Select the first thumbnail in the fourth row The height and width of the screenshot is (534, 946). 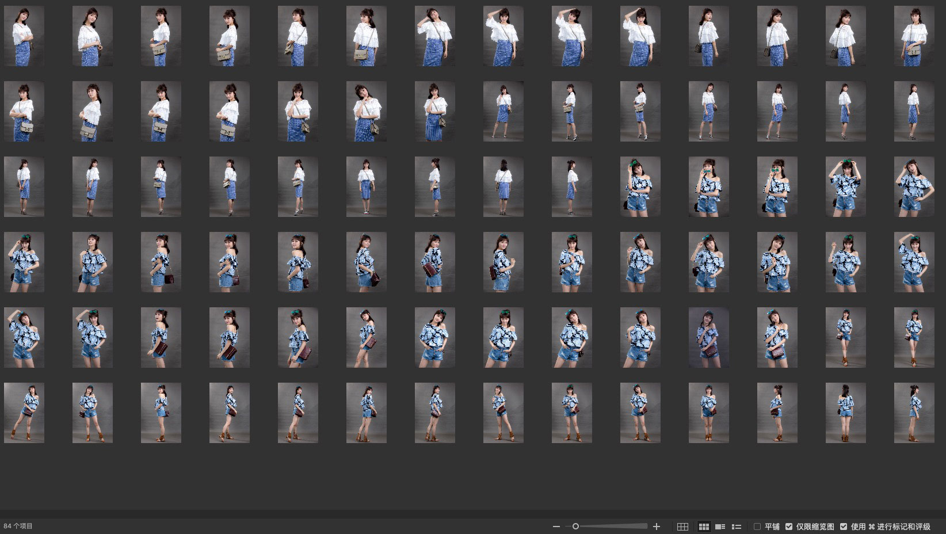(24, 262)
